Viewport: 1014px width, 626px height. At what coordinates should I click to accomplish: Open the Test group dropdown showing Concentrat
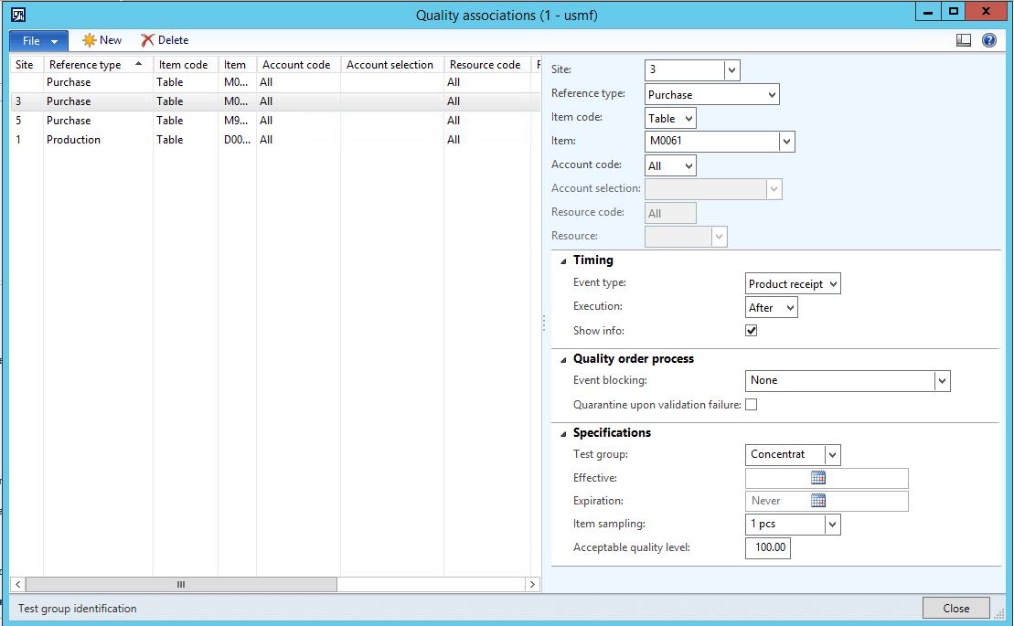point(833,454)
